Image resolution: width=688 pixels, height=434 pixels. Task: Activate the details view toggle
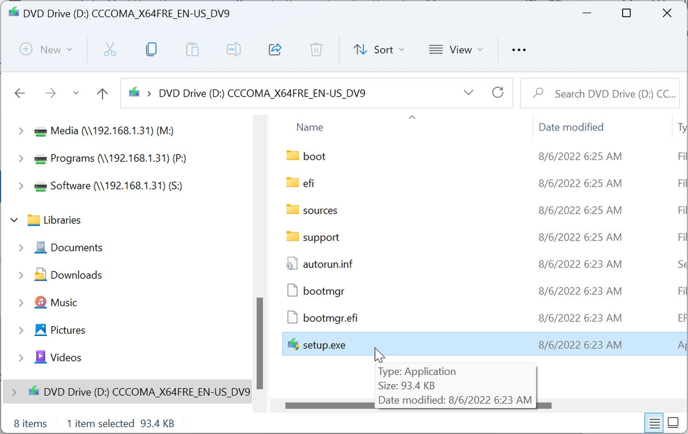(x=654, y=423)
